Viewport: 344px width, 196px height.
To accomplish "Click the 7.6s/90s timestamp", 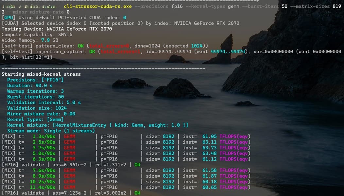I will pos(44,171).
